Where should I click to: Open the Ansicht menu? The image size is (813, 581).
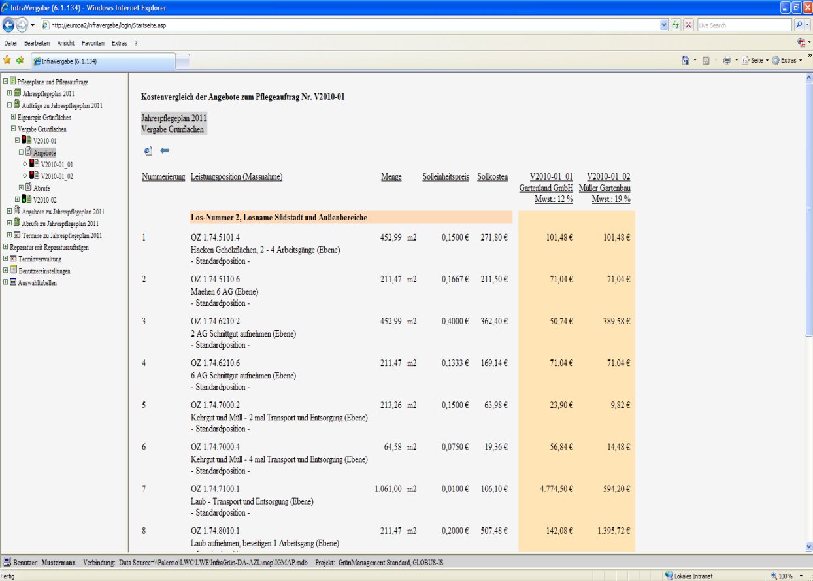(66, 43)
